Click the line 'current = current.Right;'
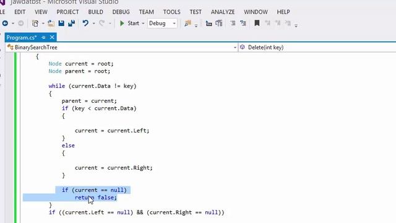The height and width of the screenshot is (223, 396). coord(114,168)
